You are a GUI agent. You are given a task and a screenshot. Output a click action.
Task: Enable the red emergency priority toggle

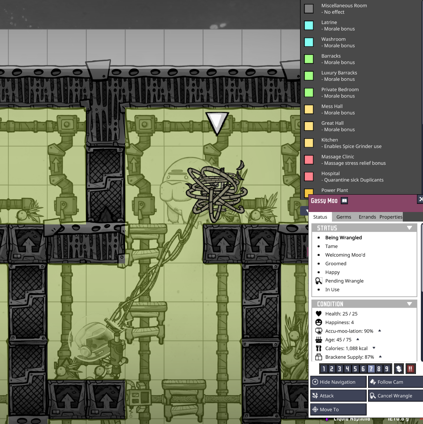pyautogui.click(x=411, y=369)
